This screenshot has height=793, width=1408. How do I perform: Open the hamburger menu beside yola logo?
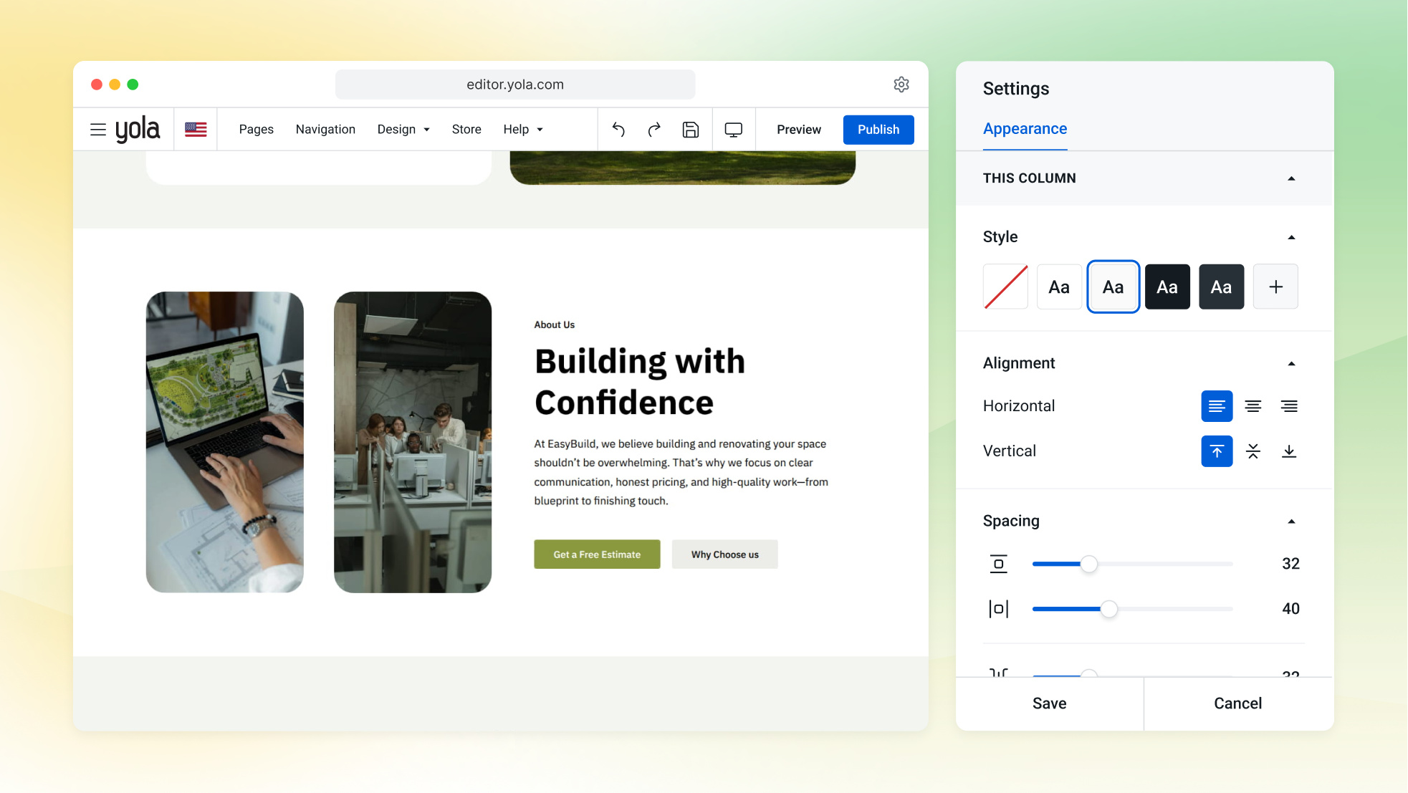(x=98, y=130)
